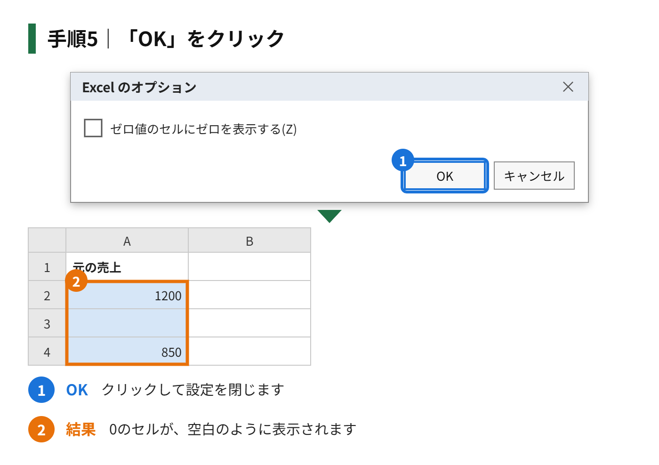The width and height of the screenshot is (659, 465).
Task: Select row 2 header
Action: 47,295
